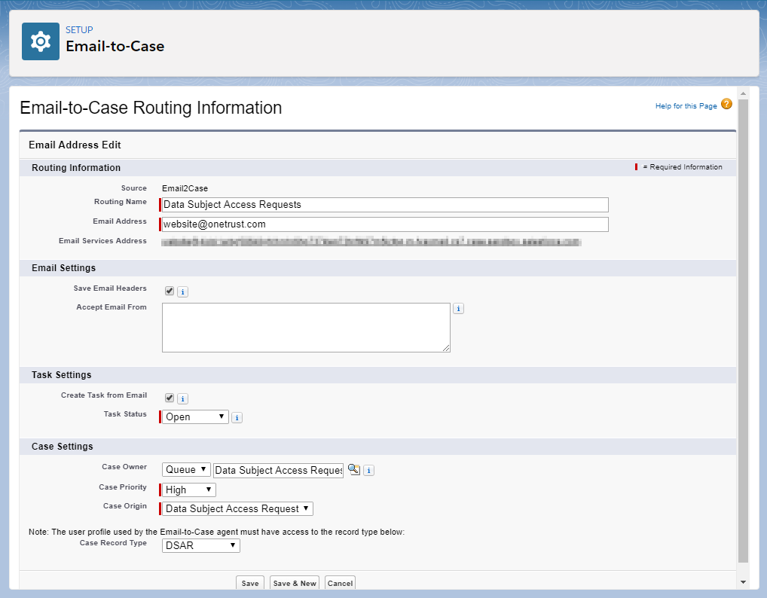
Task: Click the info icon beside Task Status
Action: (x=237, y=416)
